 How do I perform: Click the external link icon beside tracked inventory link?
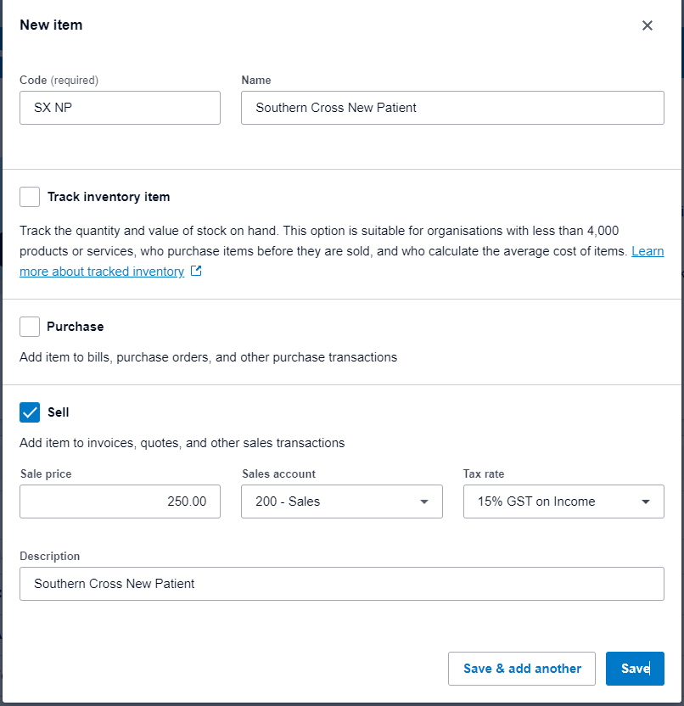click(196, 271)
